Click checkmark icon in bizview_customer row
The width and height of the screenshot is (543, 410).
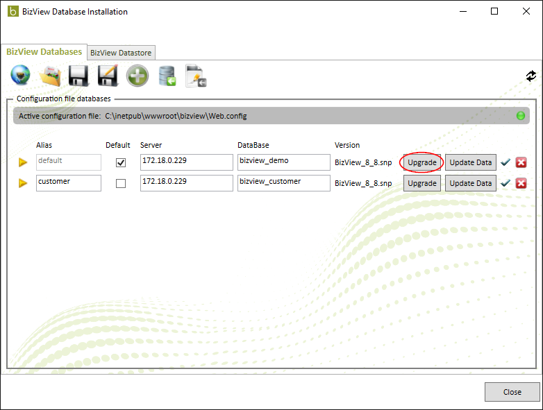point(506,182)
